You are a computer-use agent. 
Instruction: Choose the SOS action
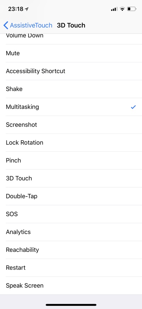point(71,214)
